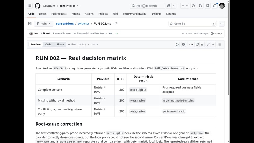Open Copilot chat icon in header
This screenshot has width=254, height=143.
tap(169, 6)
